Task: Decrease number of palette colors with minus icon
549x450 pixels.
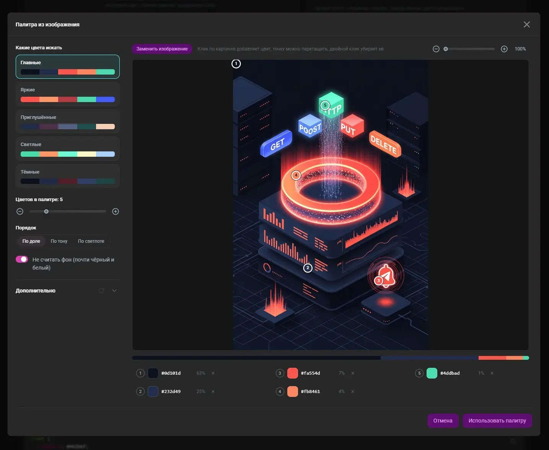Action: [20, 211]
